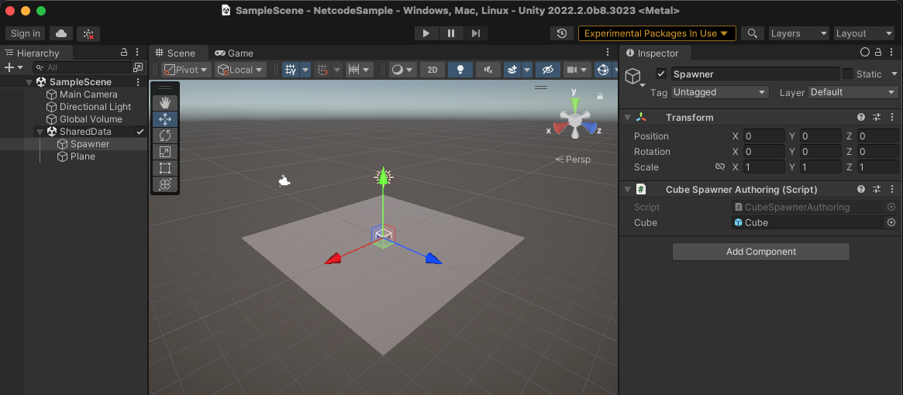This screenshot has height=395, width=903.
Task: Enable the Static checkbox
Action: pos(848,74)
